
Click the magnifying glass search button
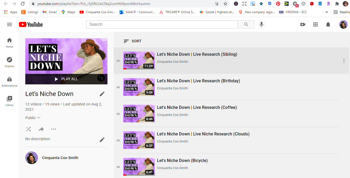click(x=246, y=24)
